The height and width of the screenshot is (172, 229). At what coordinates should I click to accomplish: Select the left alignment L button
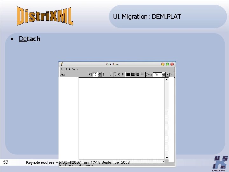tap(115, 75)
